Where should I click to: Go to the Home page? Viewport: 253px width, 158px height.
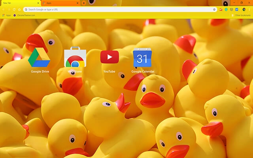point(19,9)
